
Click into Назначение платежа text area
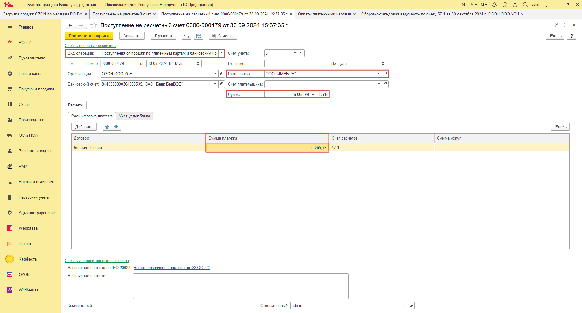click(241, 286)
